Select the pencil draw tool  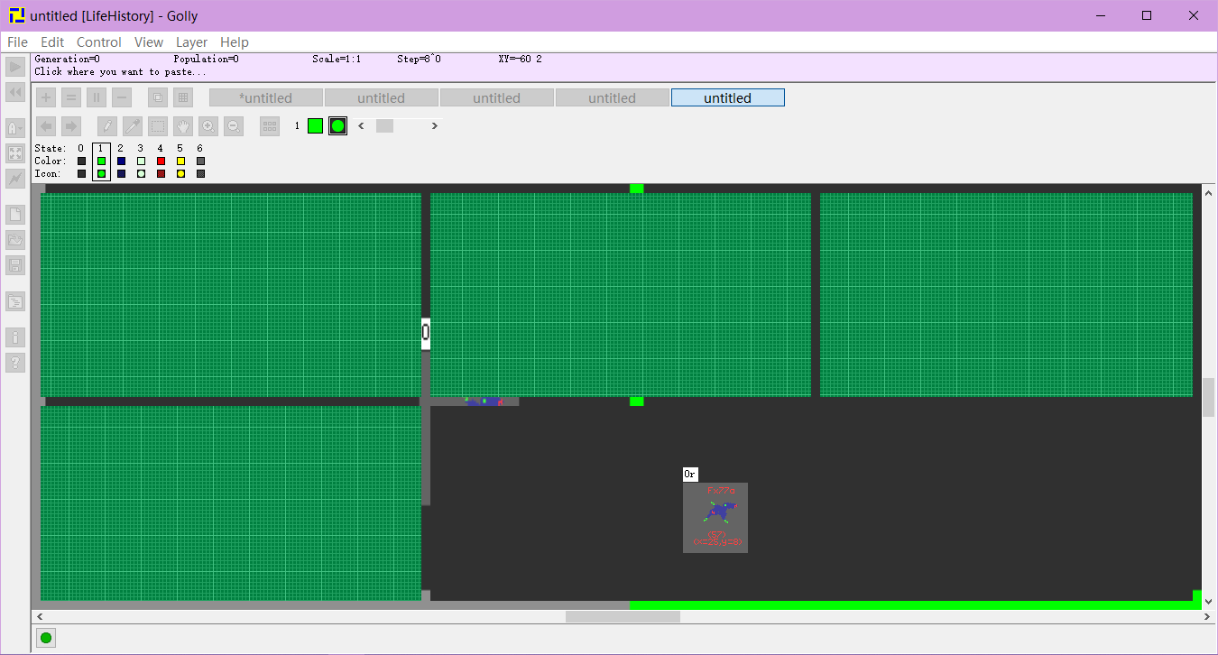[x=107, y=126]
